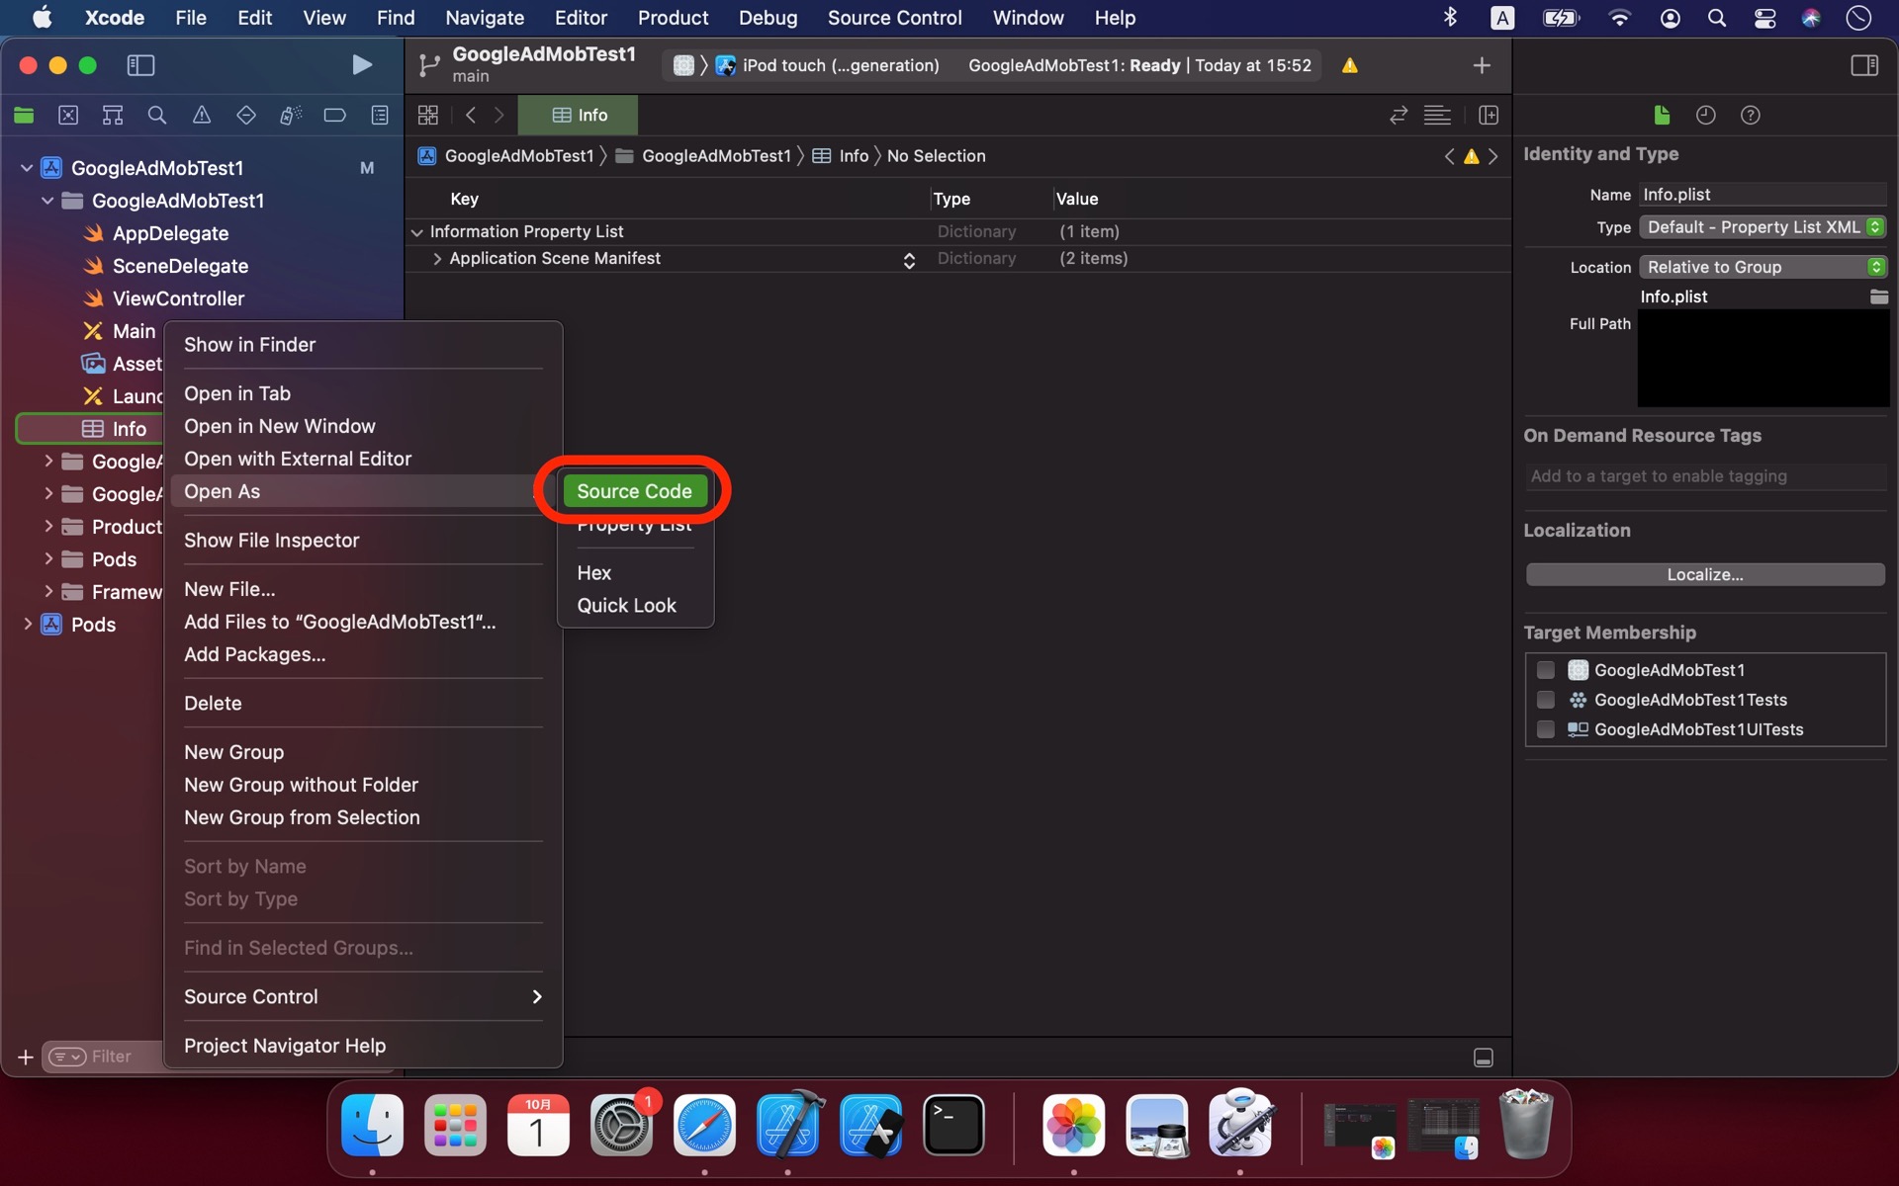The height and width of the screenshot is (1186, 1899).
Task: Click the editor review swap arrows icon
Action: (x=1398, y=116)
